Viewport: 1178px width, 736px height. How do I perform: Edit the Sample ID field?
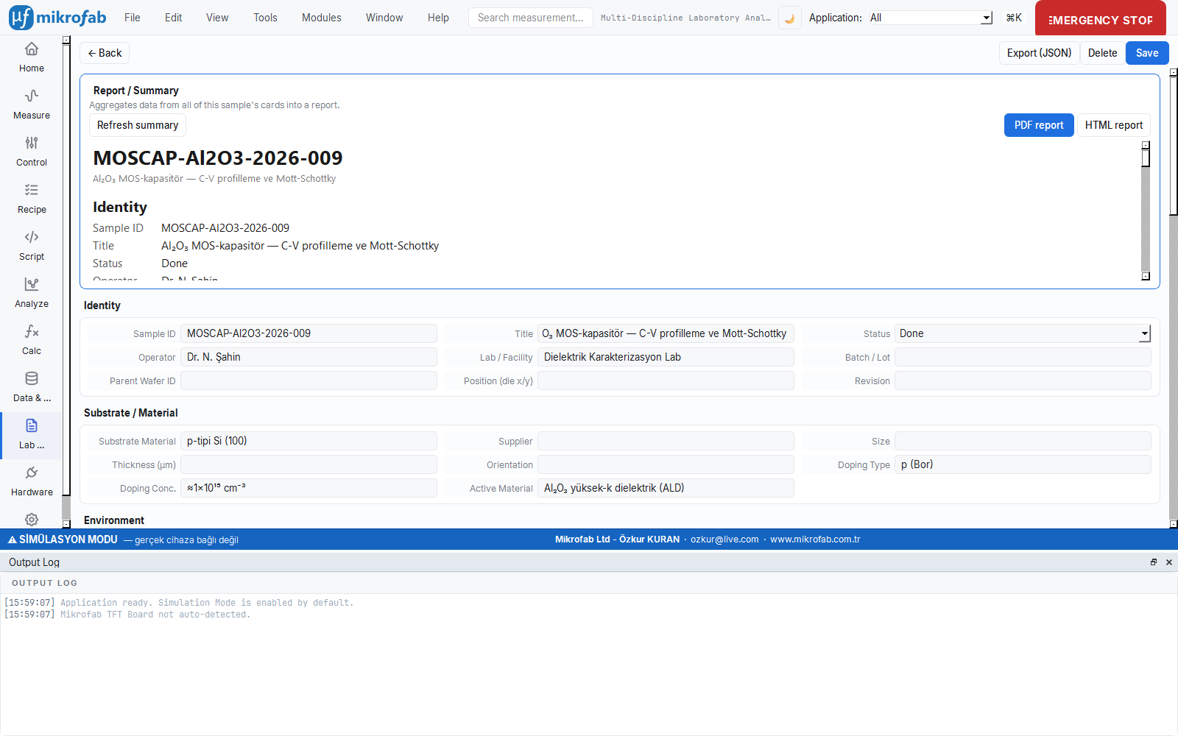click(308, 333)
